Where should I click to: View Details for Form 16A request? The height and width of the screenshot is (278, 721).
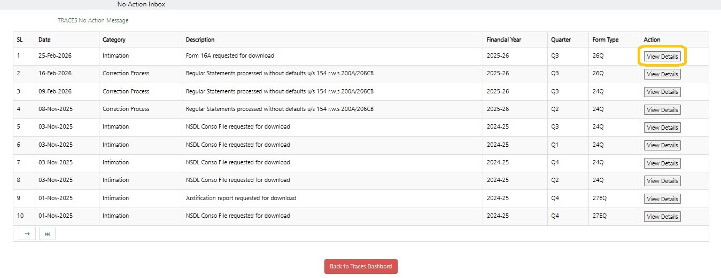point(662,57)
